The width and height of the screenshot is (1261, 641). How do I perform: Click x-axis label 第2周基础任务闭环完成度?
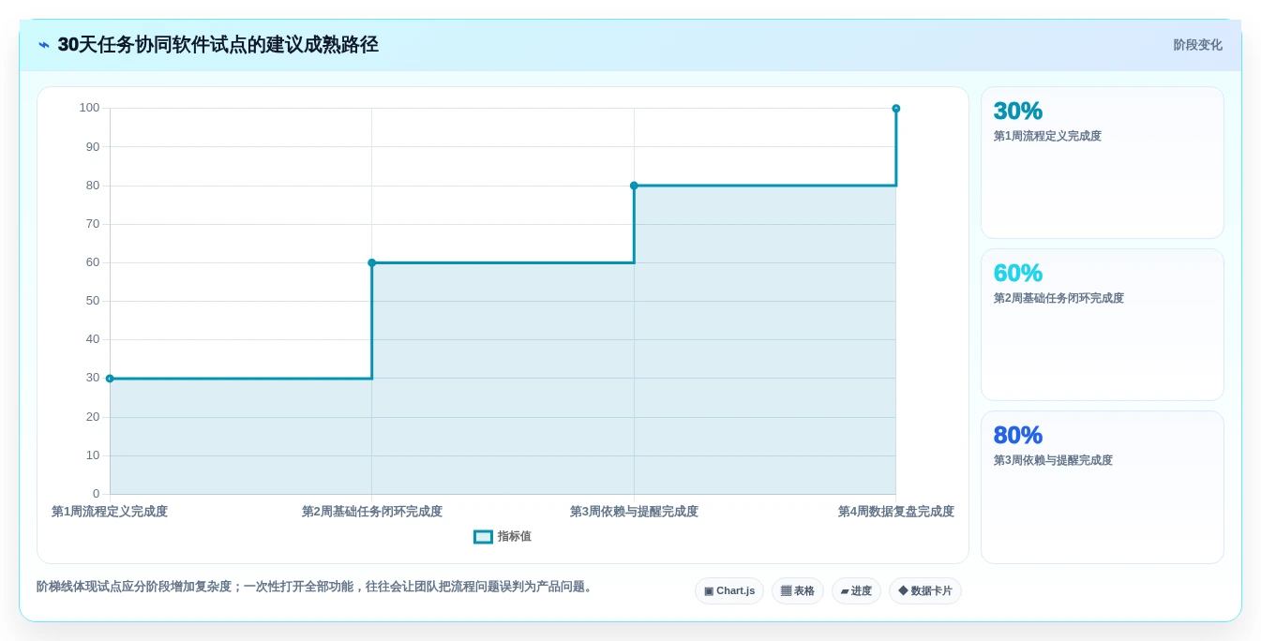pos(372,512)
